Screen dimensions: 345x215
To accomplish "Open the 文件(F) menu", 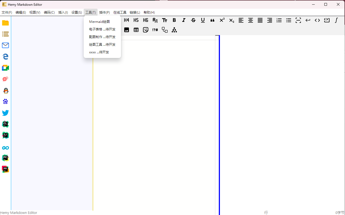I will [x=7, y=12].
